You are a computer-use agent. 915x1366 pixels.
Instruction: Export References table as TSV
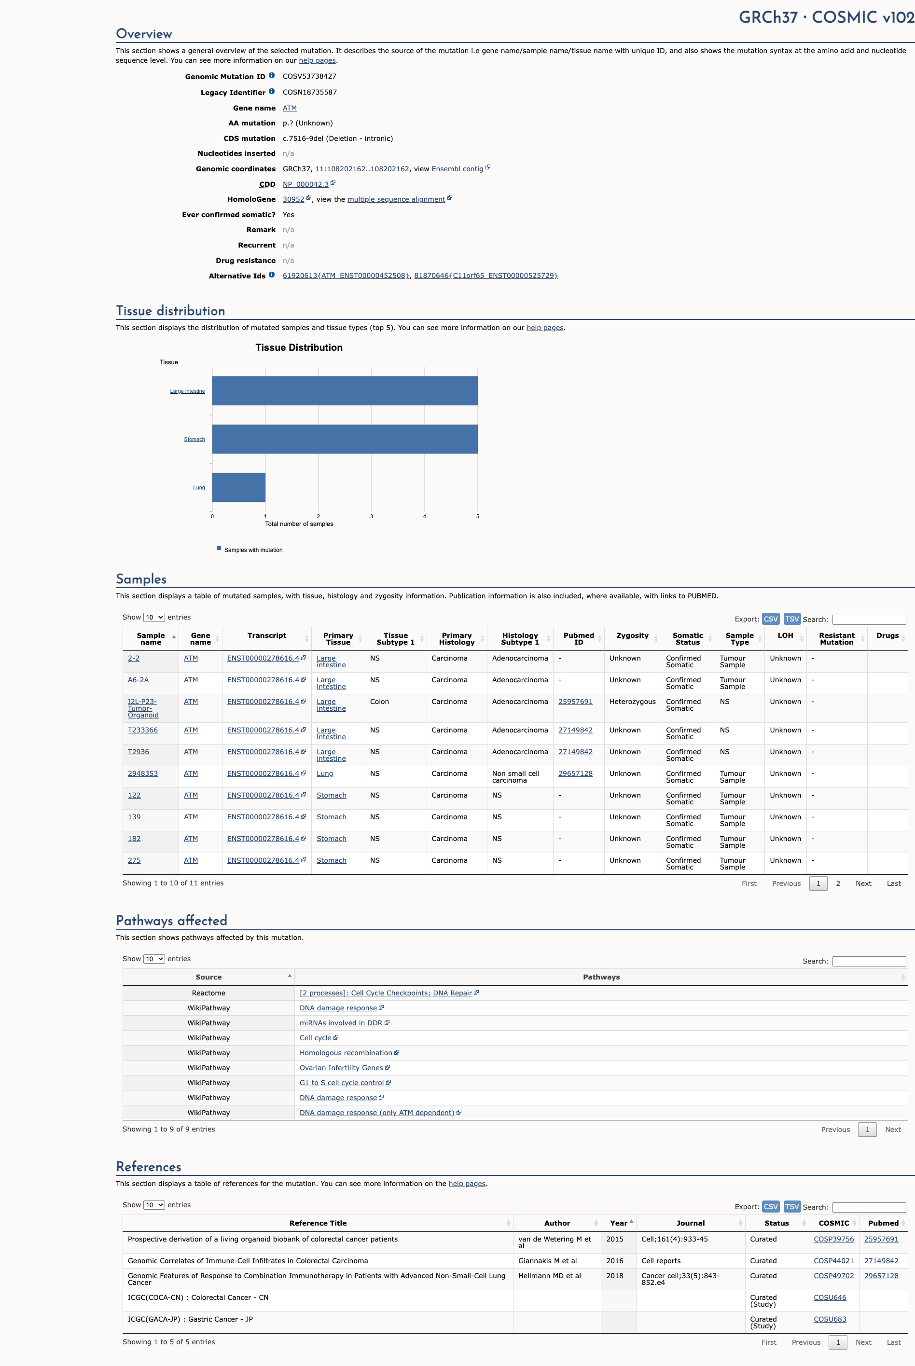(x=792, y=1207)
